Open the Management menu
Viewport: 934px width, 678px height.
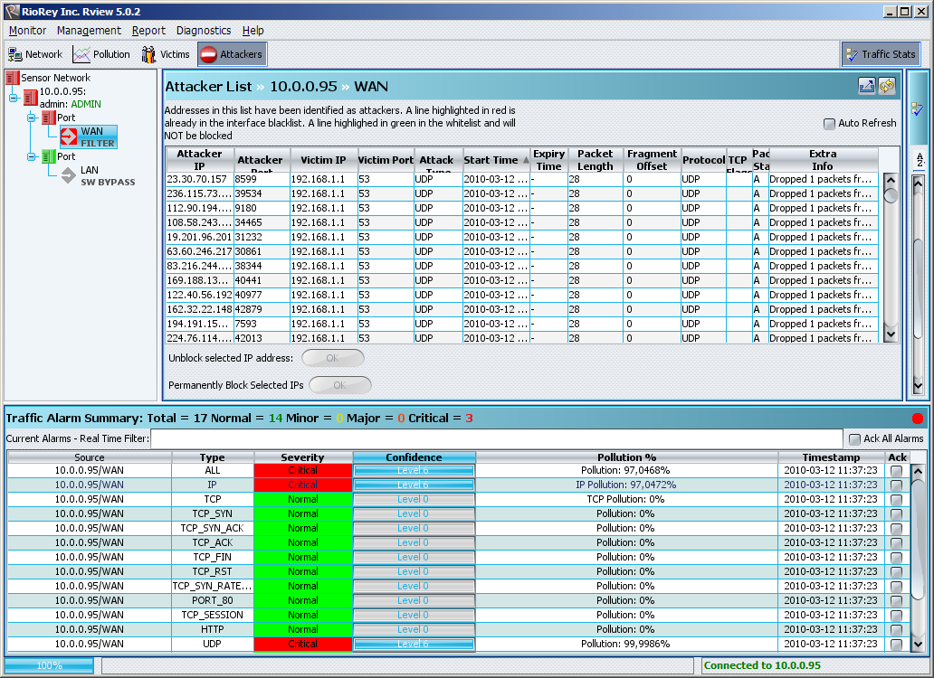pyautogui.click(x=89, y=31)
